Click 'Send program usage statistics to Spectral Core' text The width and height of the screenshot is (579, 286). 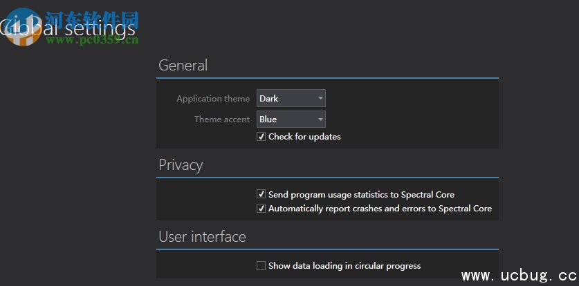click(361, 195)
